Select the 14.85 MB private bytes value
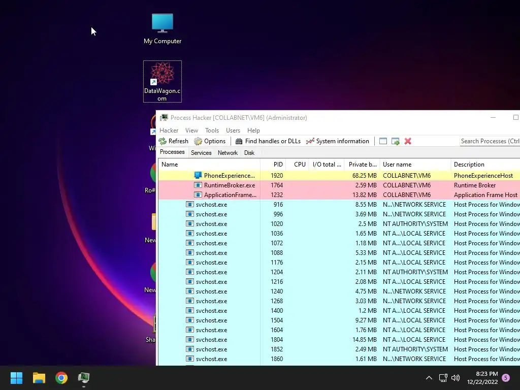Screen dimensions: 520x390 point(365,340)
